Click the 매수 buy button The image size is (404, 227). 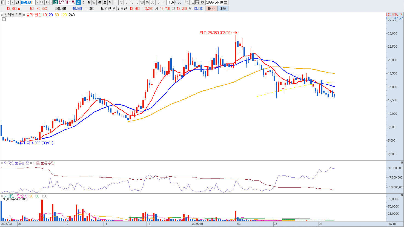click(x=211, y=8)
